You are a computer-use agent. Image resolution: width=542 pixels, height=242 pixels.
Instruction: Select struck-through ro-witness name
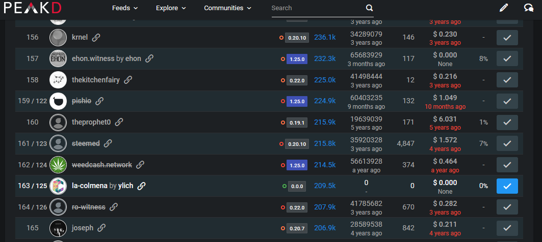(89, 207)
